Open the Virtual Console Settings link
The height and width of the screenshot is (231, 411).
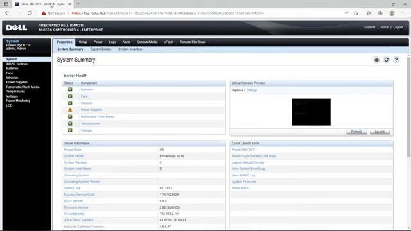pos(252,90)
